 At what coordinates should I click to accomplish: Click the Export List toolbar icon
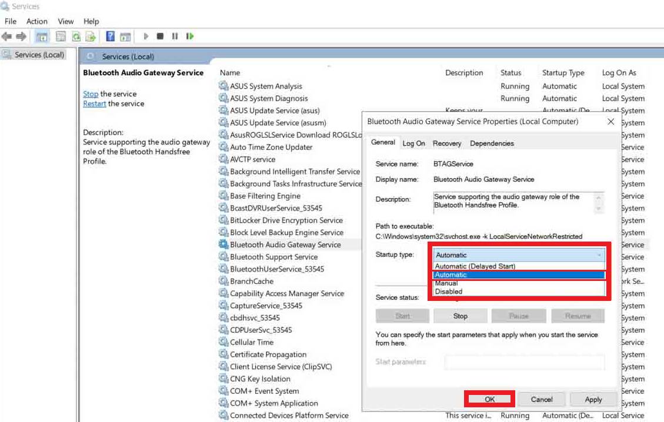point(91,36)
